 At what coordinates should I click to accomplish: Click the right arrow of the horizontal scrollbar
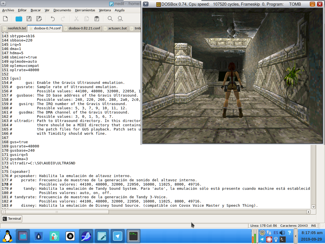(x=308, y=212)
